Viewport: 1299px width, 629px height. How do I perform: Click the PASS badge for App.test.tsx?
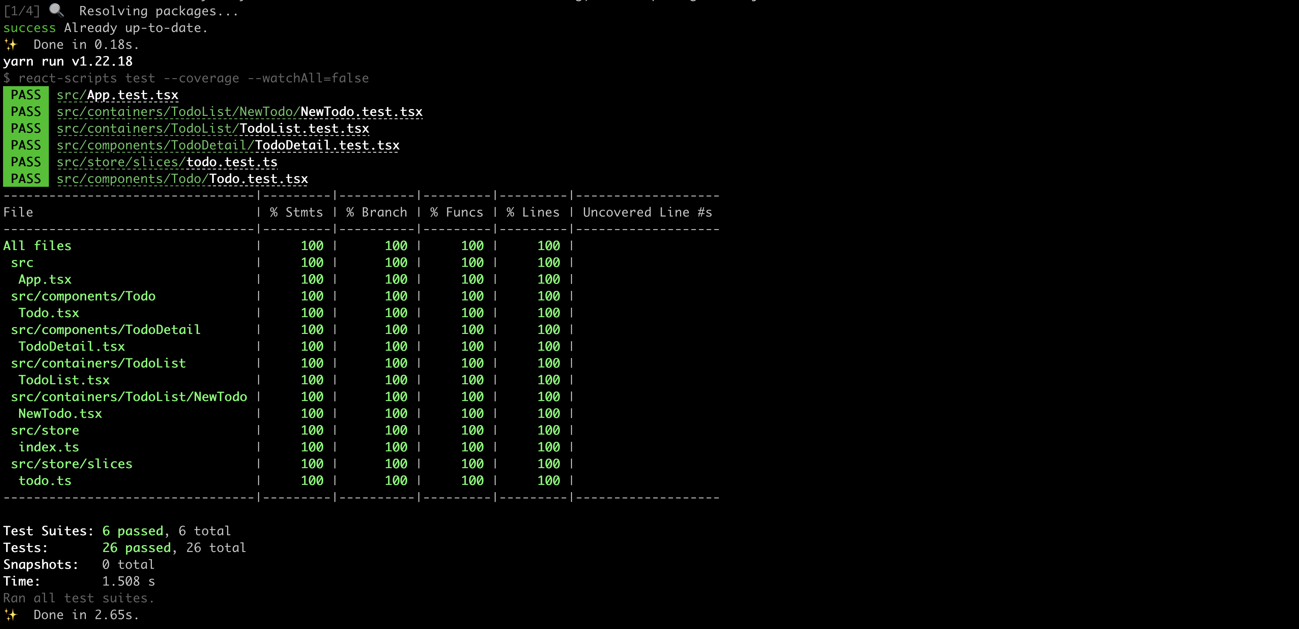tap(26, 95)
